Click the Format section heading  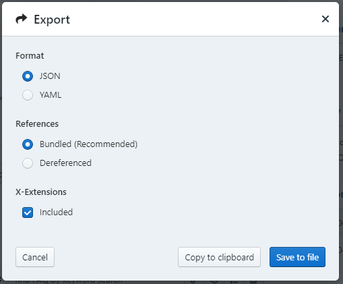pyautogui.click(x=30, y=56)
